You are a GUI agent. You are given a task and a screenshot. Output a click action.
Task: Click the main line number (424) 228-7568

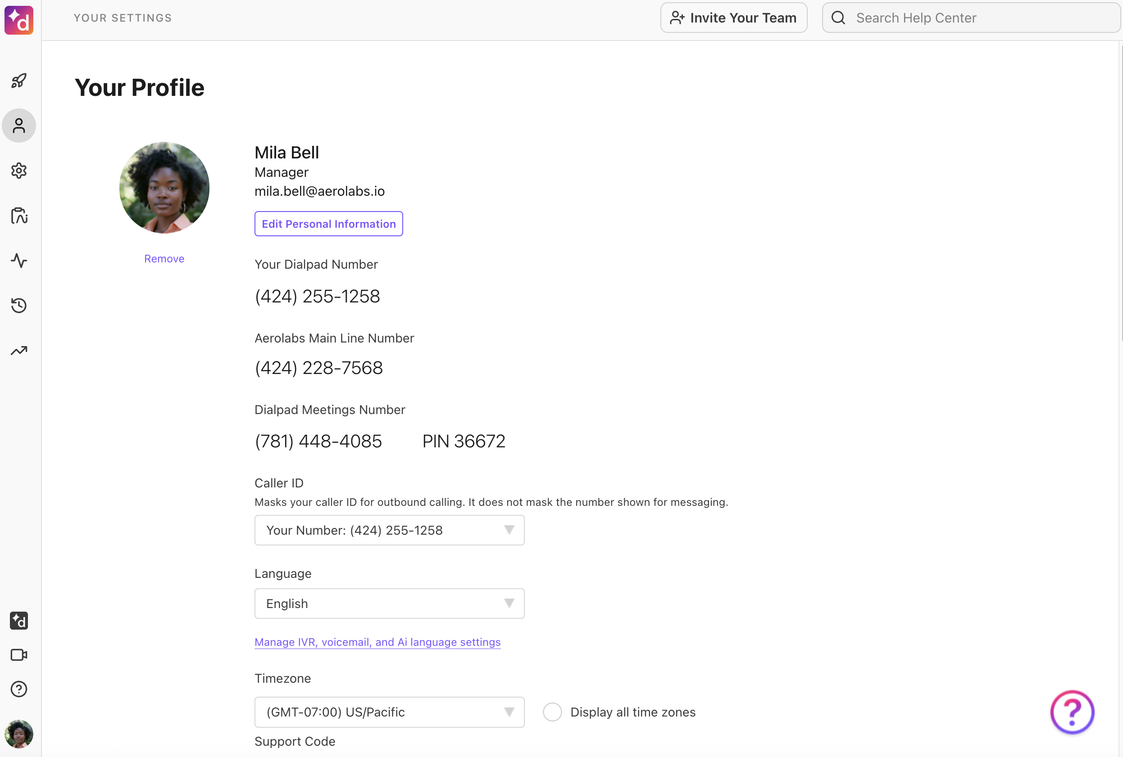pyautogui.click(x=319, y=368)
